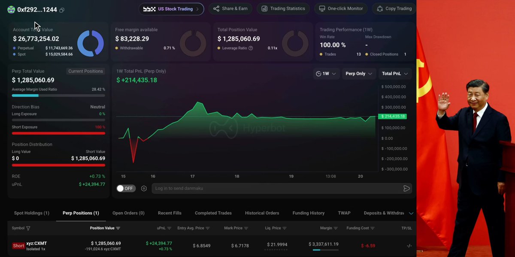Open the Perp Only dropdown
The image size is (515, 257).
[x=359, y=74]
